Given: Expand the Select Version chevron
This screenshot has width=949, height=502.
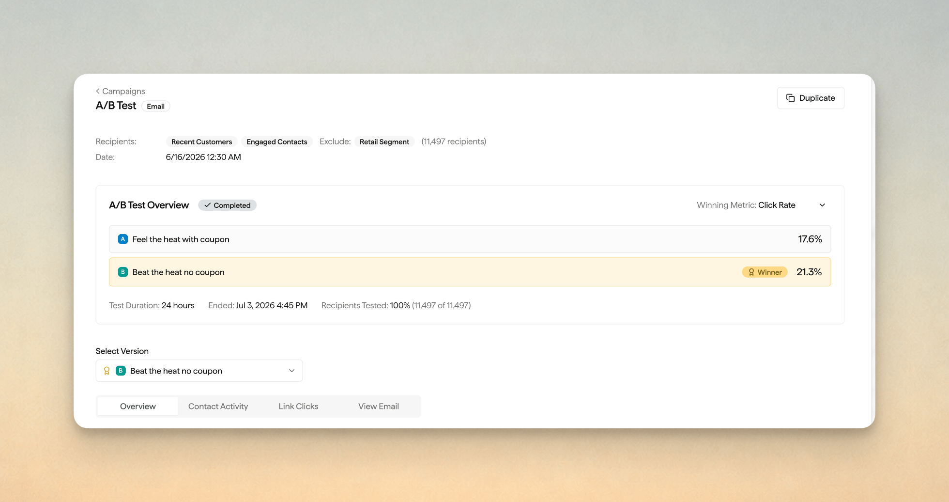Looking at the screenshot, I should coord(291,371).
